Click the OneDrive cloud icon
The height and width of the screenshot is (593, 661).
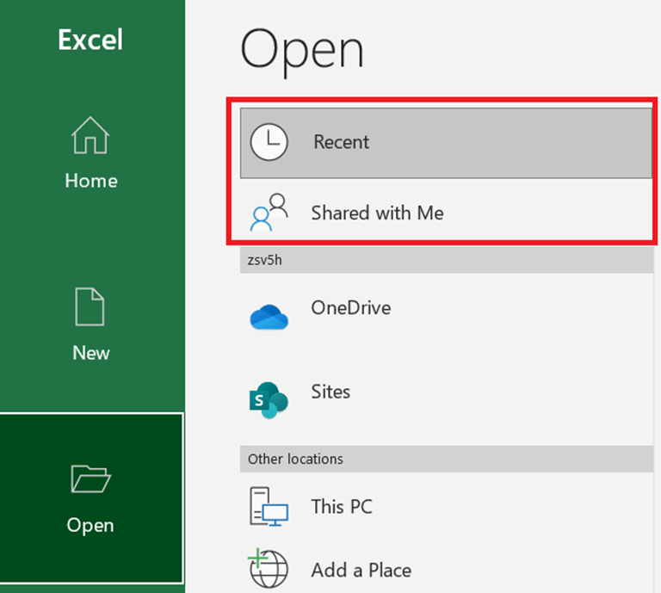tap(269, 317)
